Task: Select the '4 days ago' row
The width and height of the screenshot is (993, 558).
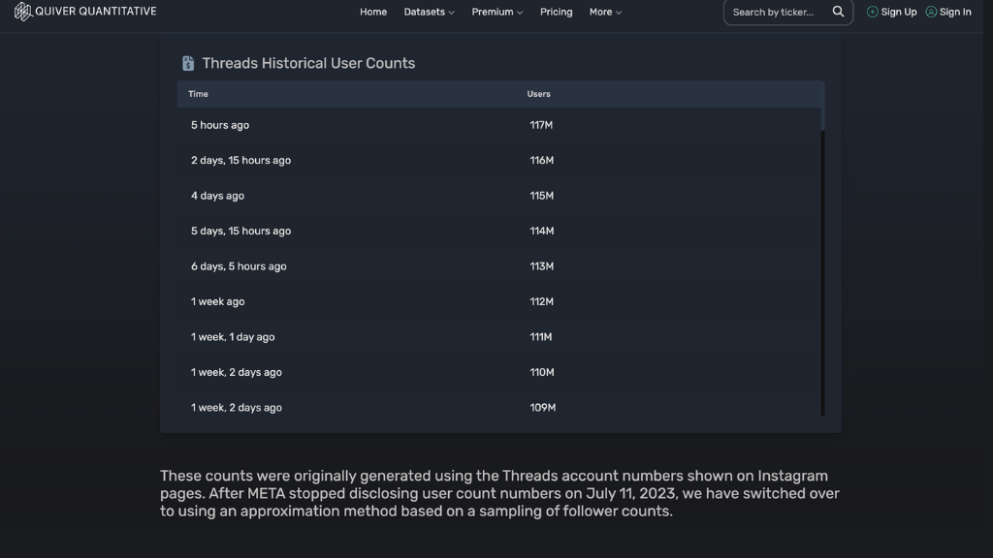Action: click(499, 196)
